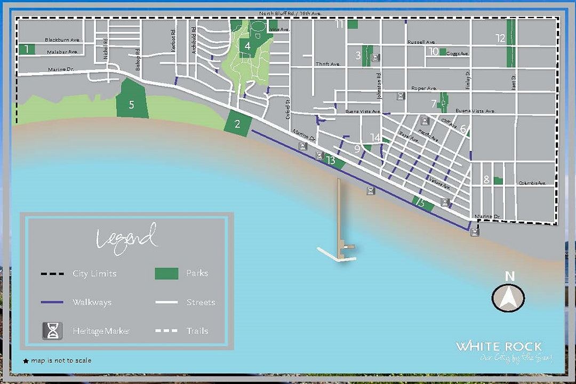Select park number 12 by Kent St
This screenshot has height=384, width=576.
(x=510, y=43)
